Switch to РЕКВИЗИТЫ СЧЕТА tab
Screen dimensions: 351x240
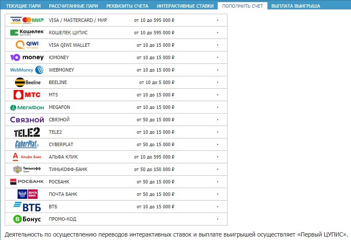coord(127,6)
